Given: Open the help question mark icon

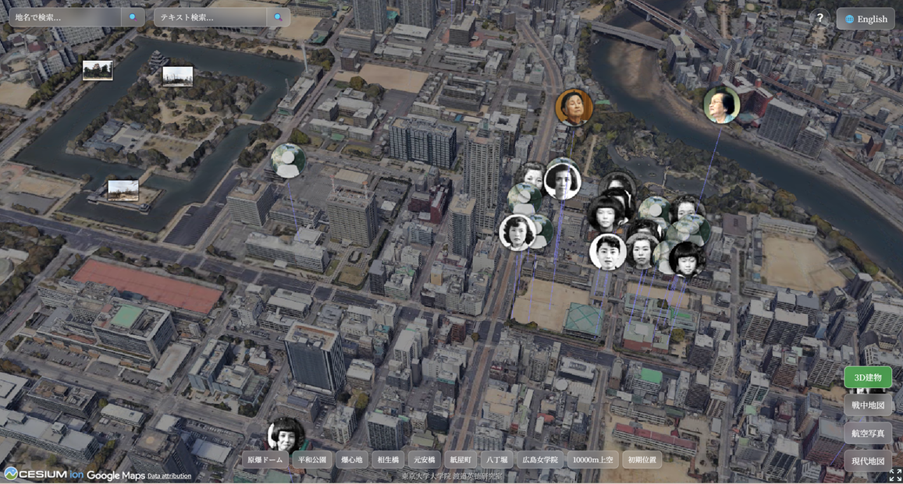Looking at the screenshot, I should (819, 18).
